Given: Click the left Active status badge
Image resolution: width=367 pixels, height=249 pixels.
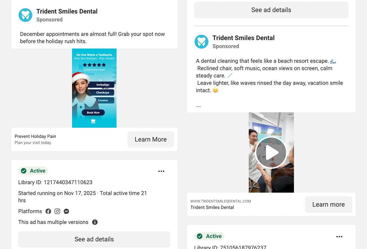Looking at the screenshot, I should (33, 171).
